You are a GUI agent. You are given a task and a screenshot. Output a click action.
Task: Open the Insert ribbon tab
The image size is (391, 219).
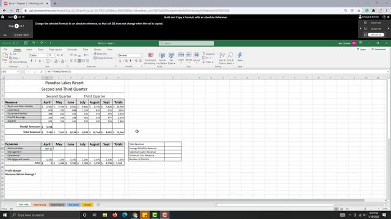[29, 49]
